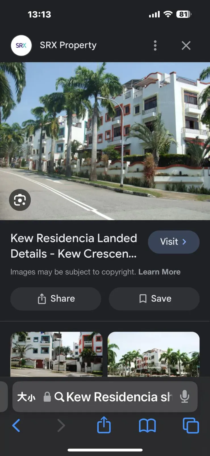Image resolution: width=210 pixels, height=456 pixels.
Task: Open the Safari share sheet icon
Action: tap(104, 425)
